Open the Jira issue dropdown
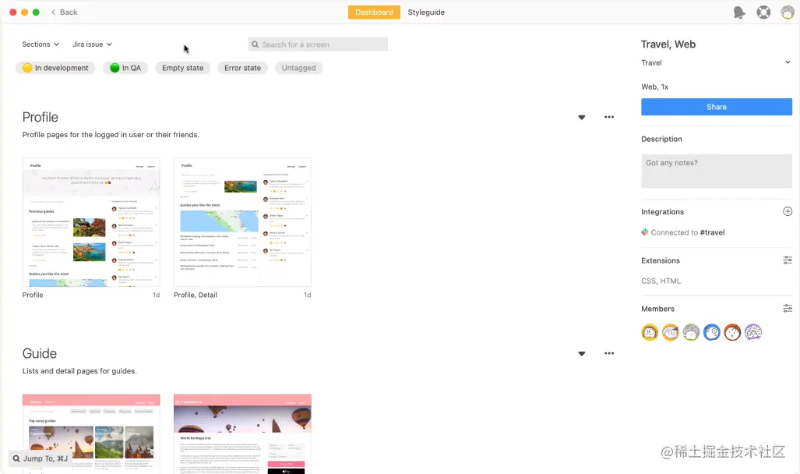The image size is (800, 474). [x=92, y=44]
